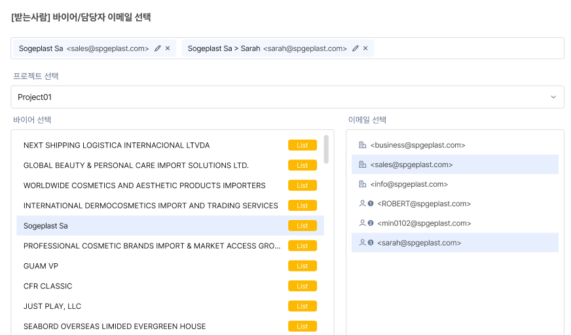Select the business@spgeplast.com email address
The height and width of the screenshot is (335, 571).
pos(418,145)
